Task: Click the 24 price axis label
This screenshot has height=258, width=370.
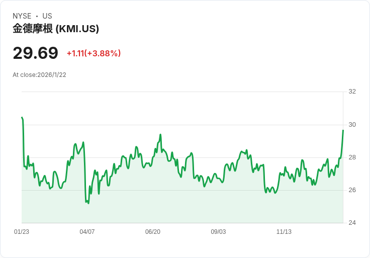Action: click(x=352, y=223)
